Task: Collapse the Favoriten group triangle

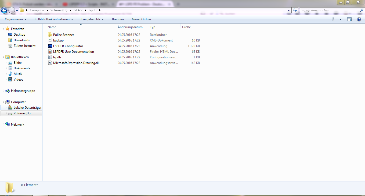Action: point(3,29)
